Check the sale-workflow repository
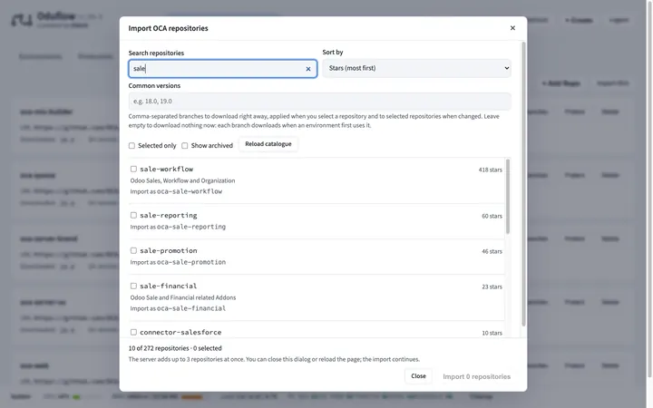 pyautogui.click(x=133, y=169)
